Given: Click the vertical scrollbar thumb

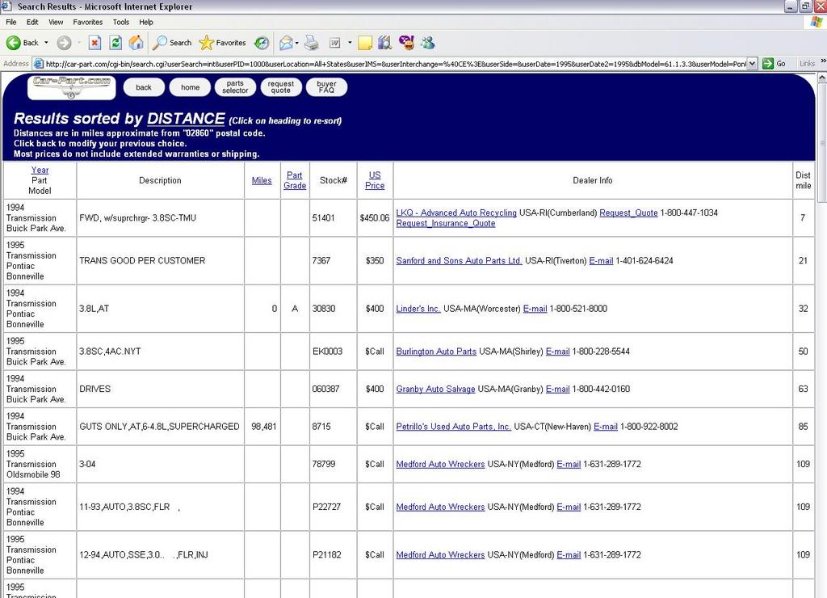Looking at the screenshot, I should [x=821, y=142].
